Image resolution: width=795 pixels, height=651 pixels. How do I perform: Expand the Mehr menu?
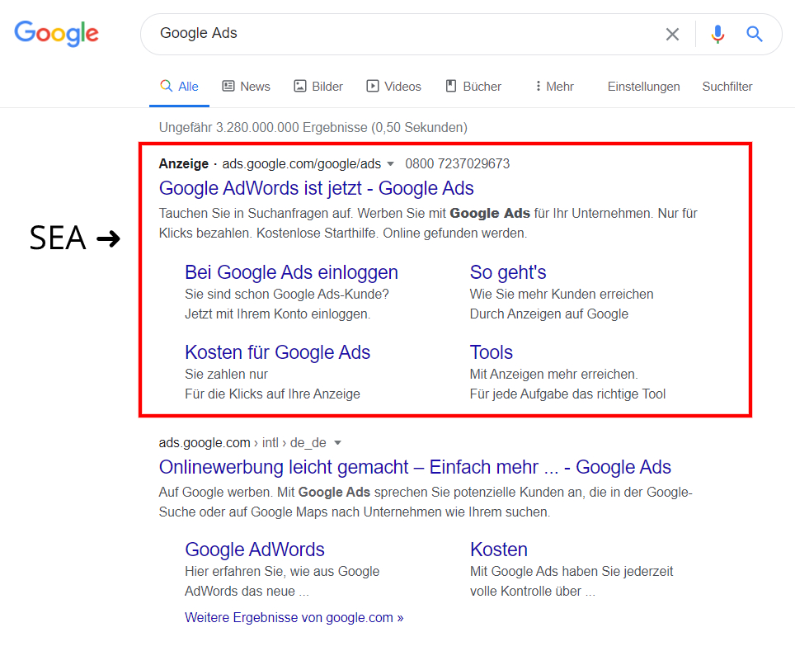(x=554, y=87)
